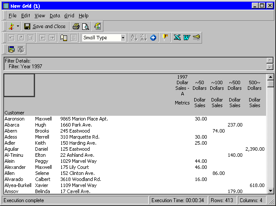
Task: Click value 25.00 in Adler row
Action: [201, 143]
